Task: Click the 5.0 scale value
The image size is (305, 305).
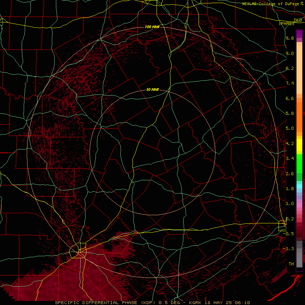Action: click(290, 128)
